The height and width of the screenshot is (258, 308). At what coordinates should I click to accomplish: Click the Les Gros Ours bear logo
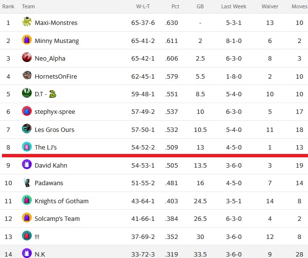[27, 129]
